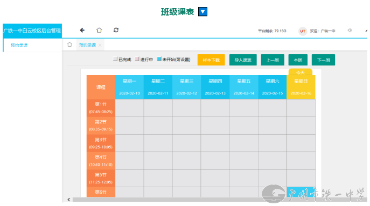Select the 预约录课 tab
This screenshot has width=370, height=206.
pyautogui.click(x=87, y=45)
